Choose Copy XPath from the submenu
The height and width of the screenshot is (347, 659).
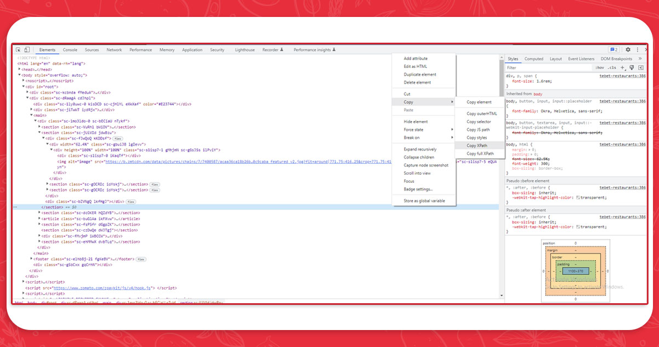[x=476, y=146]
